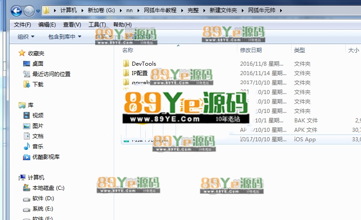The width and height of the screenshot is (361, 220).
Task: Jump to 新加卷 (G:) in the breadcrumb
Action: tap(101, 10)
